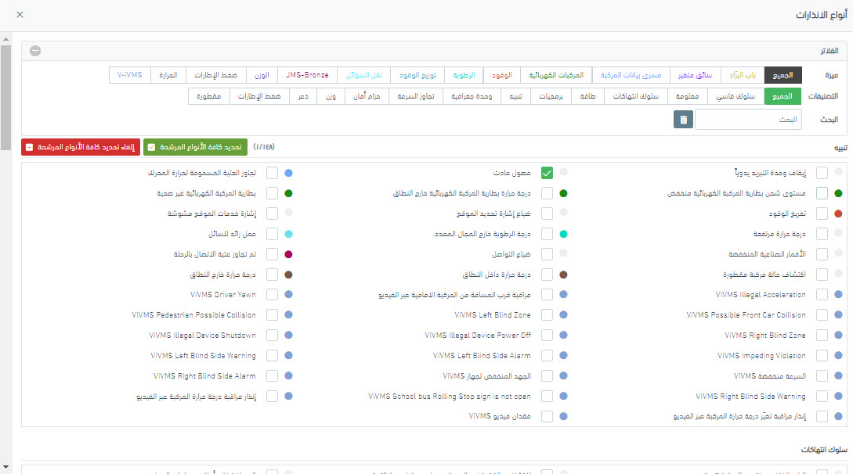Viewport: 853px width, 474px height.
Task: Check the ViVMS Illegal Acceleration checkbox
Action: tap(822, 295)
